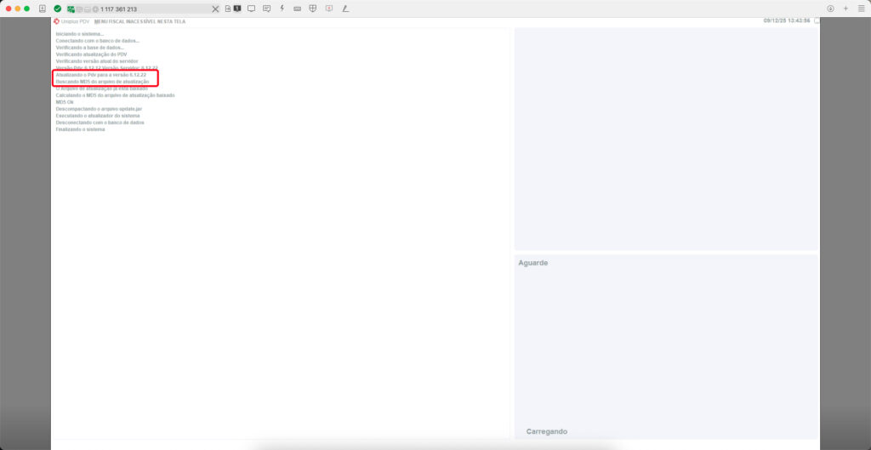Click the green checkmark connection status icon
The height and width of the screenshot is (450, 871).
(x=57, y=9)
